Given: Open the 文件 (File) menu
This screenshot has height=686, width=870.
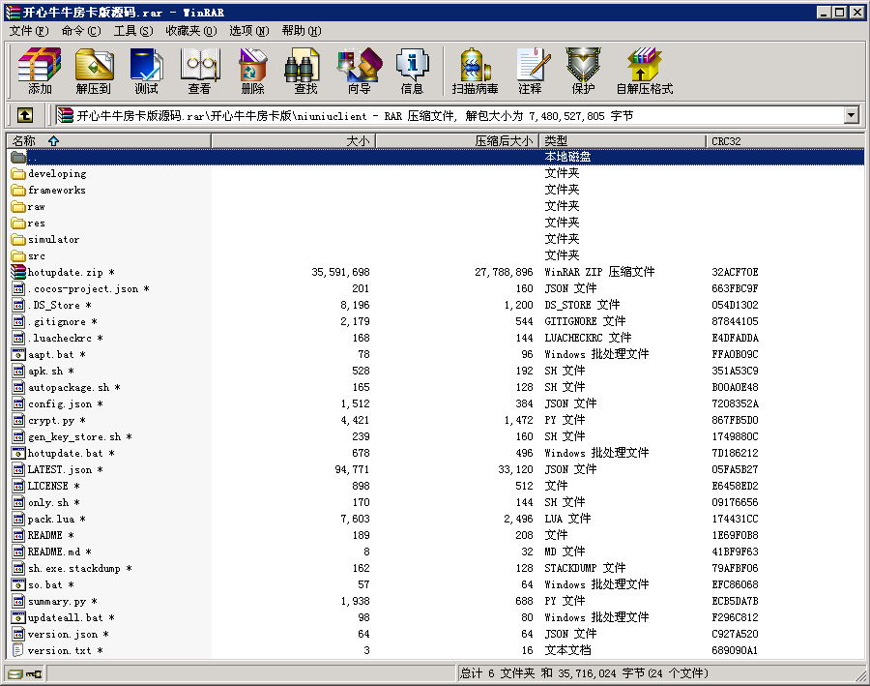Looking at the screenshot, I should pyautogui.click(x=29, y=31).
